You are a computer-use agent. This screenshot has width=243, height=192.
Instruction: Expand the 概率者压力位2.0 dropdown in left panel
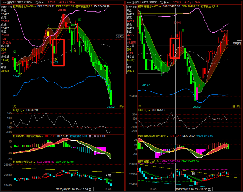pos(35,162)
